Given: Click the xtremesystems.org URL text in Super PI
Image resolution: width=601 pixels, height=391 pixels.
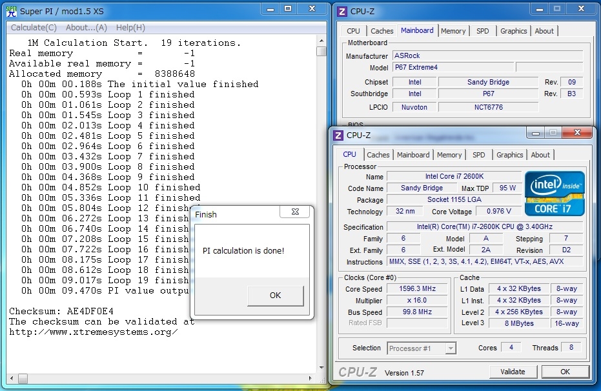Looking at the screenshot, I should [x=93, y=332].
